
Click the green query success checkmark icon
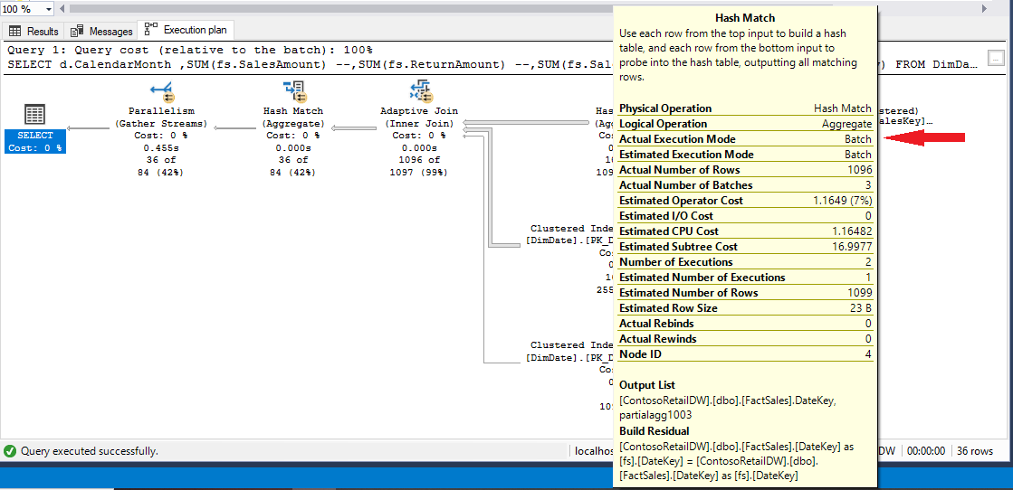pyautogui.click(x=10, y=450)
